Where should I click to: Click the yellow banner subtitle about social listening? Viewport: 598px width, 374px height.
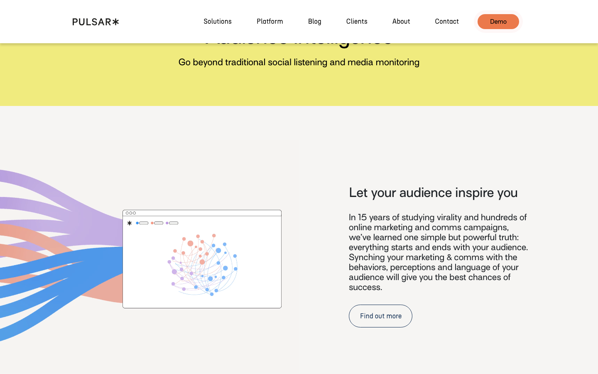(299, 62)
